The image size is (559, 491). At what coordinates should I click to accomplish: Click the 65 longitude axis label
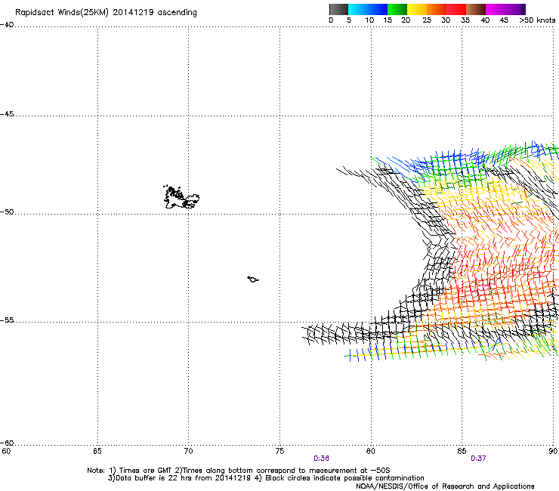click(x=97, y=451)
